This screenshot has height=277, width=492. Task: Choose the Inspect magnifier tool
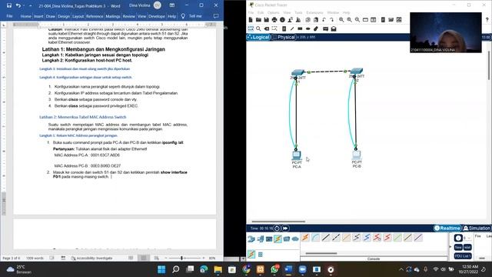258,29
